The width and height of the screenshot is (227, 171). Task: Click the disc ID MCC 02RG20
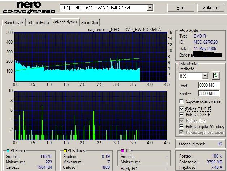(206, 42)
